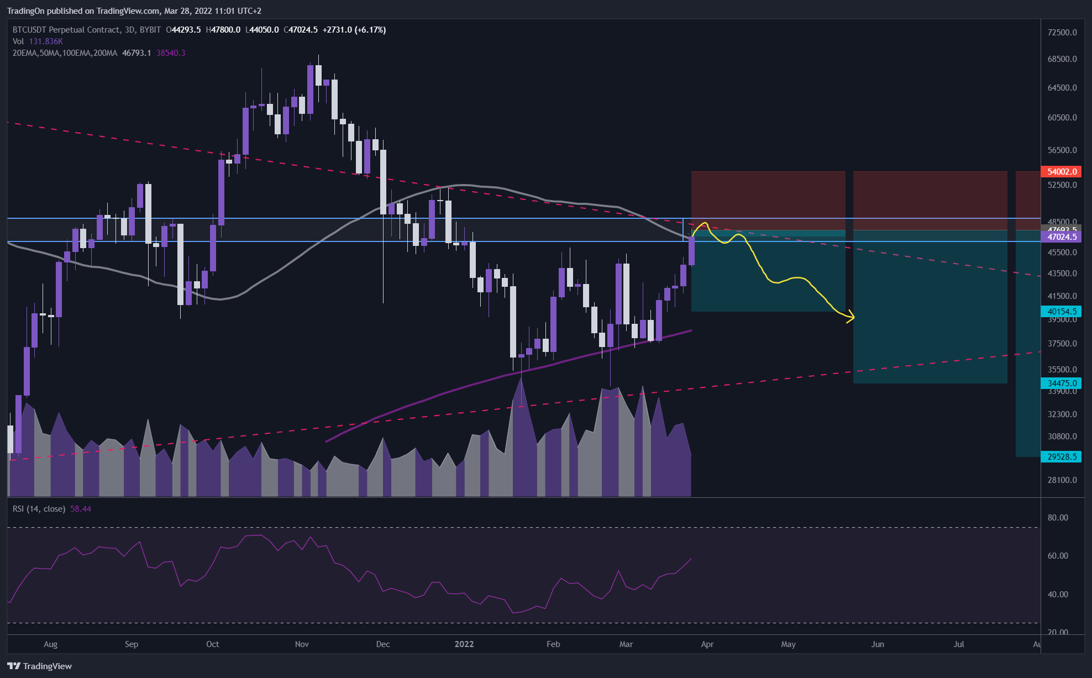Image resolution: width=1092 pixels, height=678 pixels.
Task: Click the Dec label on time axis
Action: click(x=383, y=644)
